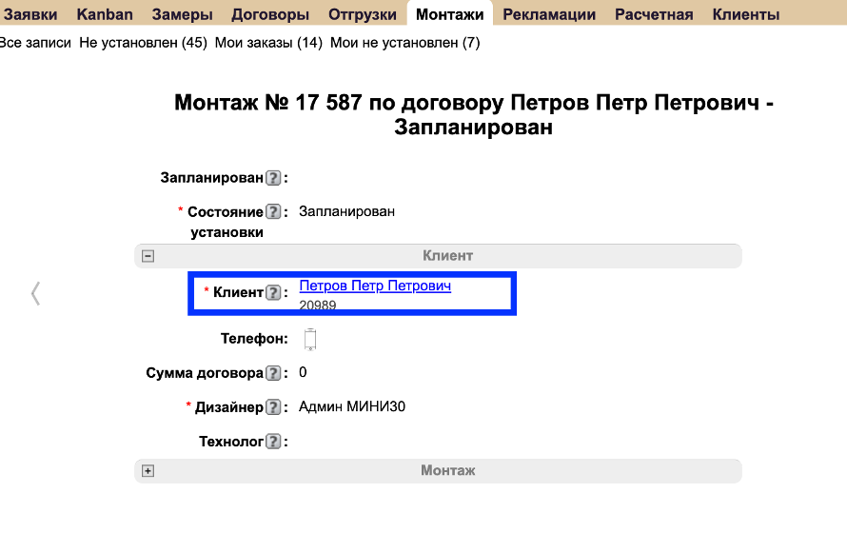
Task: Filter by Мои заказы (14)
Action: [x=268, y=43]
